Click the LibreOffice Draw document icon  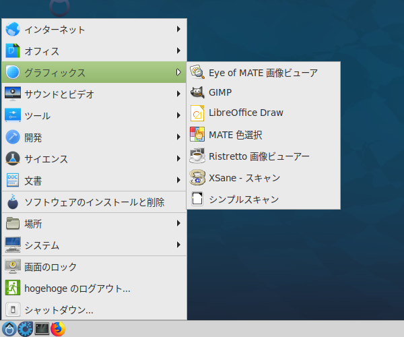197,113
